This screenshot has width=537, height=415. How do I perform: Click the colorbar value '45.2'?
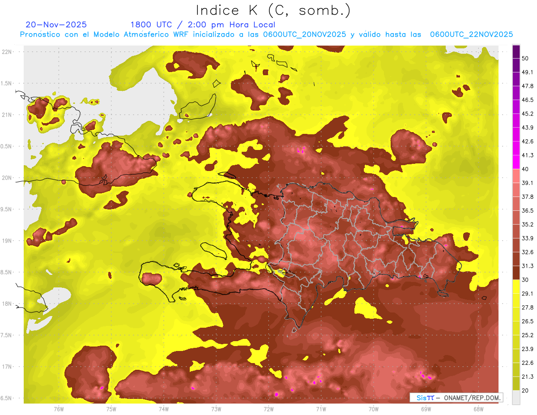click(528, 114)
